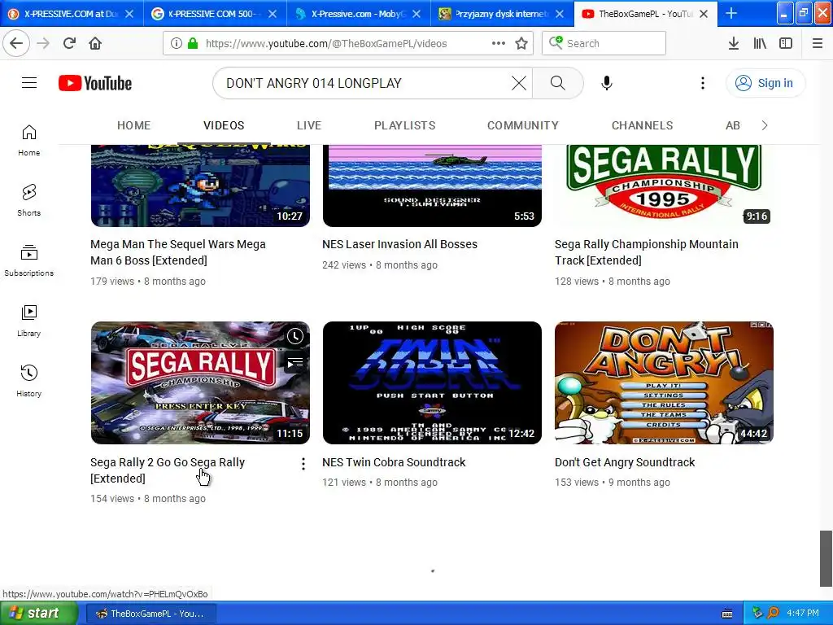Run the YouTube search with magnifier button
The height and width of the screenshot is (625, 833).
coord(557,83)
